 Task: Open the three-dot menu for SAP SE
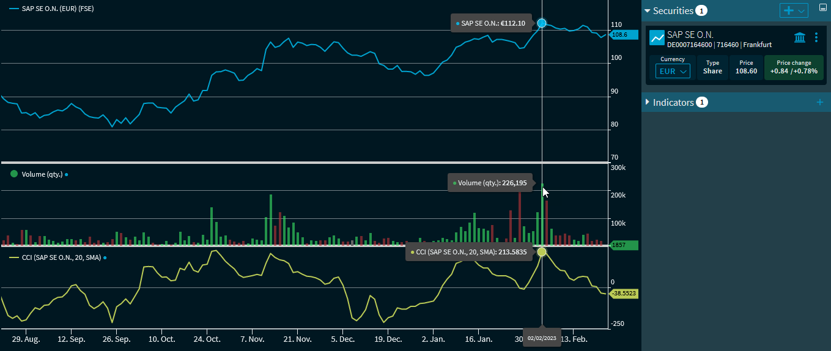816,38
